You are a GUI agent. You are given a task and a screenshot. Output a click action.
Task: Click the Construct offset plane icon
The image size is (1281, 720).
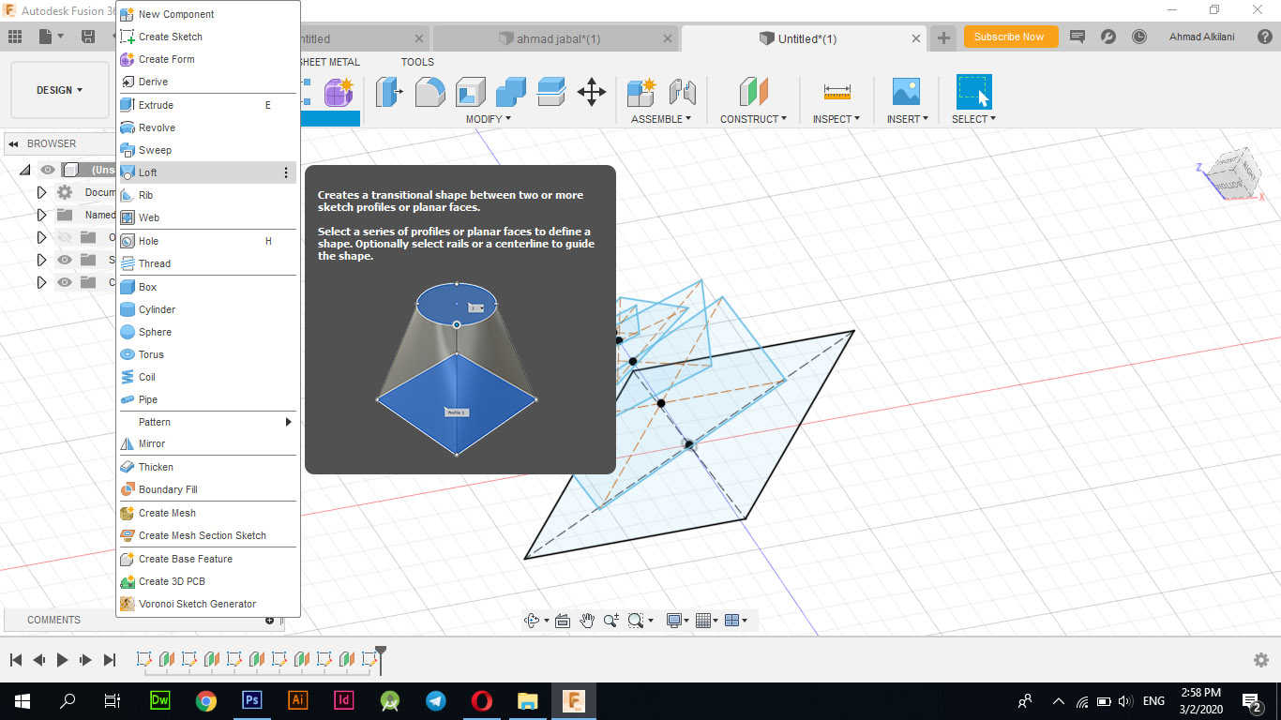pos(753,92)
